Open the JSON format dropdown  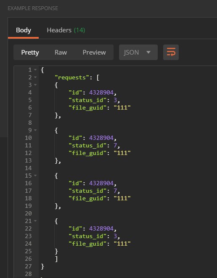[138, 52]
